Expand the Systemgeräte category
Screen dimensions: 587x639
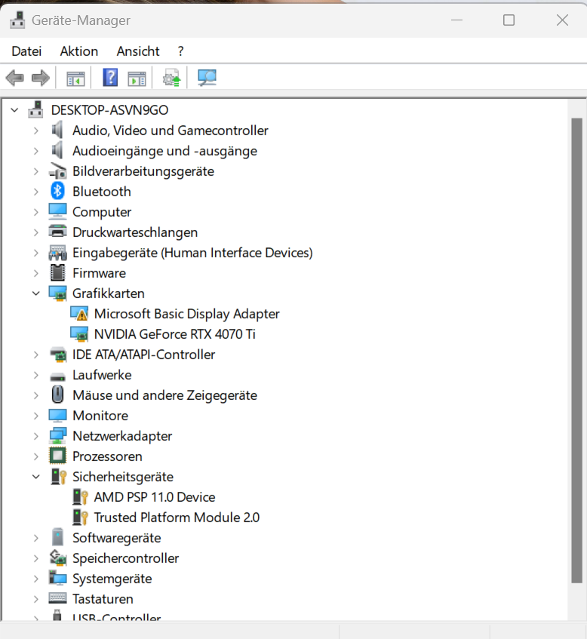pos(36,579)
